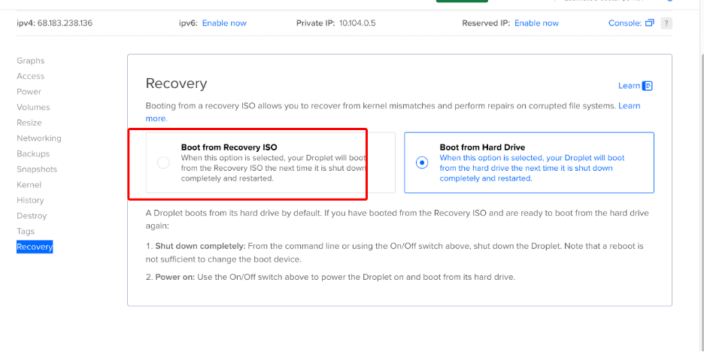Click the Recovery heading text
Viewport: 704px width, 352px height.
coord(177,83)
